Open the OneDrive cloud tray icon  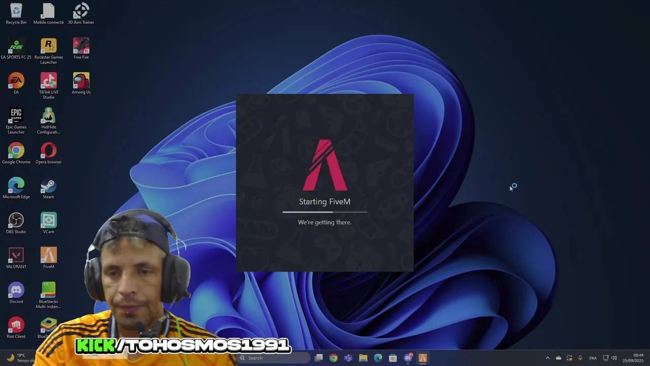tap(559, 358)
